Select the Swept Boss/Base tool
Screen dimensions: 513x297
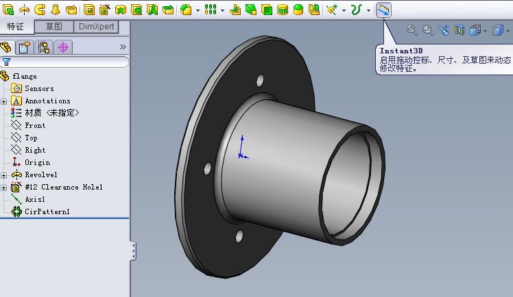[x=40, y=10]
